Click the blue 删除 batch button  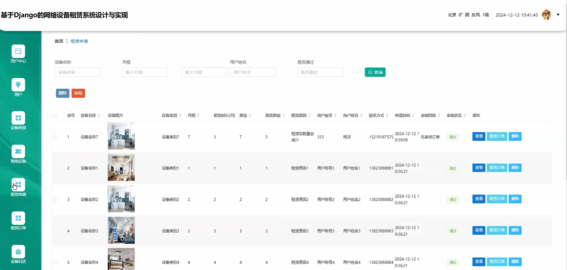63,93
